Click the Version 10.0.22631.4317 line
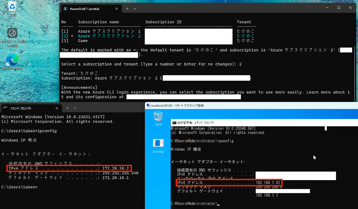The height and width of the screenshot is (209, 358). (53, 117)
